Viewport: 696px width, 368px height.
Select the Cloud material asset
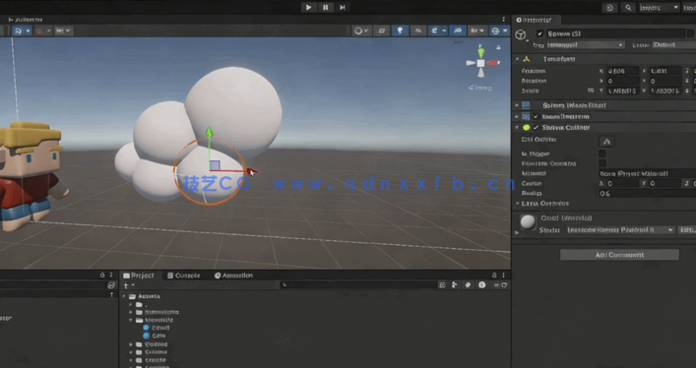[x=156, y=328]
